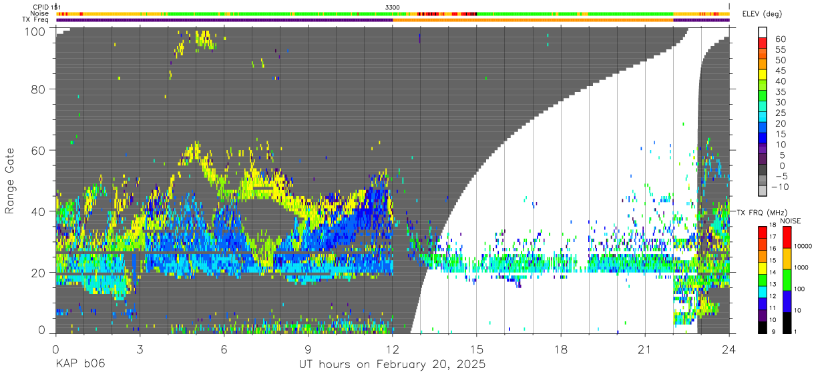Click the orange portion of the TX Freq strip
This screenshot has width=820, height=378.
(533, 20)
